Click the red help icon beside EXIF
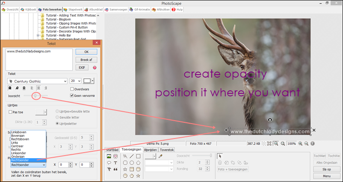 coord(95,68)
